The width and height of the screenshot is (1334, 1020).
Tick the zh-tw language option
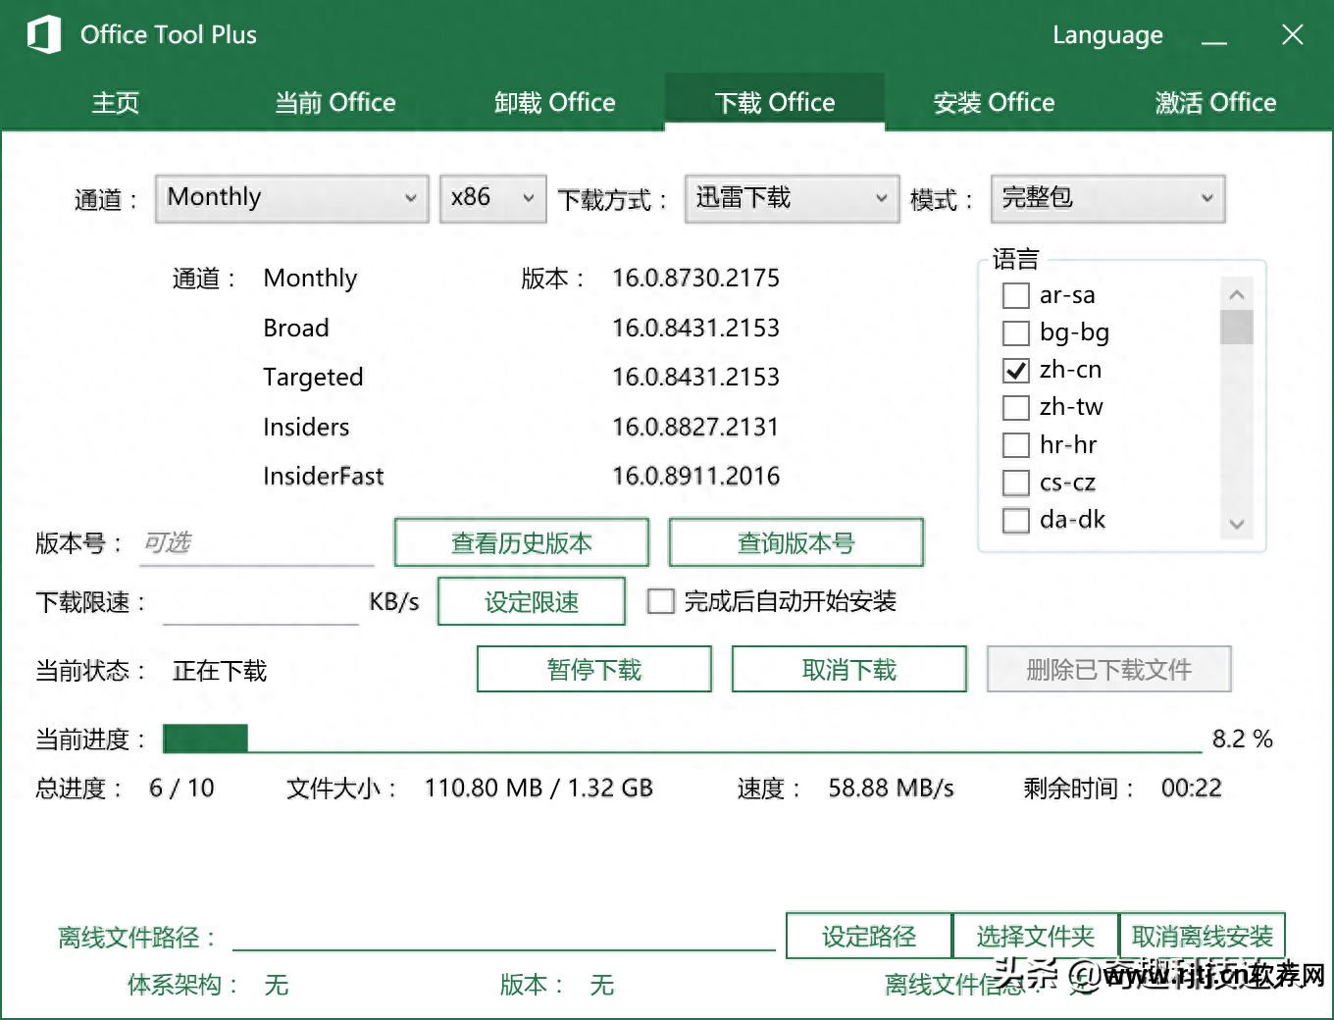(x=1016, y=407)
